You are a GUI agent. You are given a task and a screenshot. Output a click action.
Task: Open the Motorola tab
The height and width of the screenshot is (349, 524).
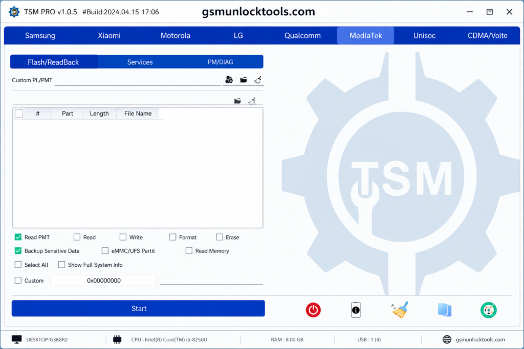pyautogui.click(x=176, y=36)
